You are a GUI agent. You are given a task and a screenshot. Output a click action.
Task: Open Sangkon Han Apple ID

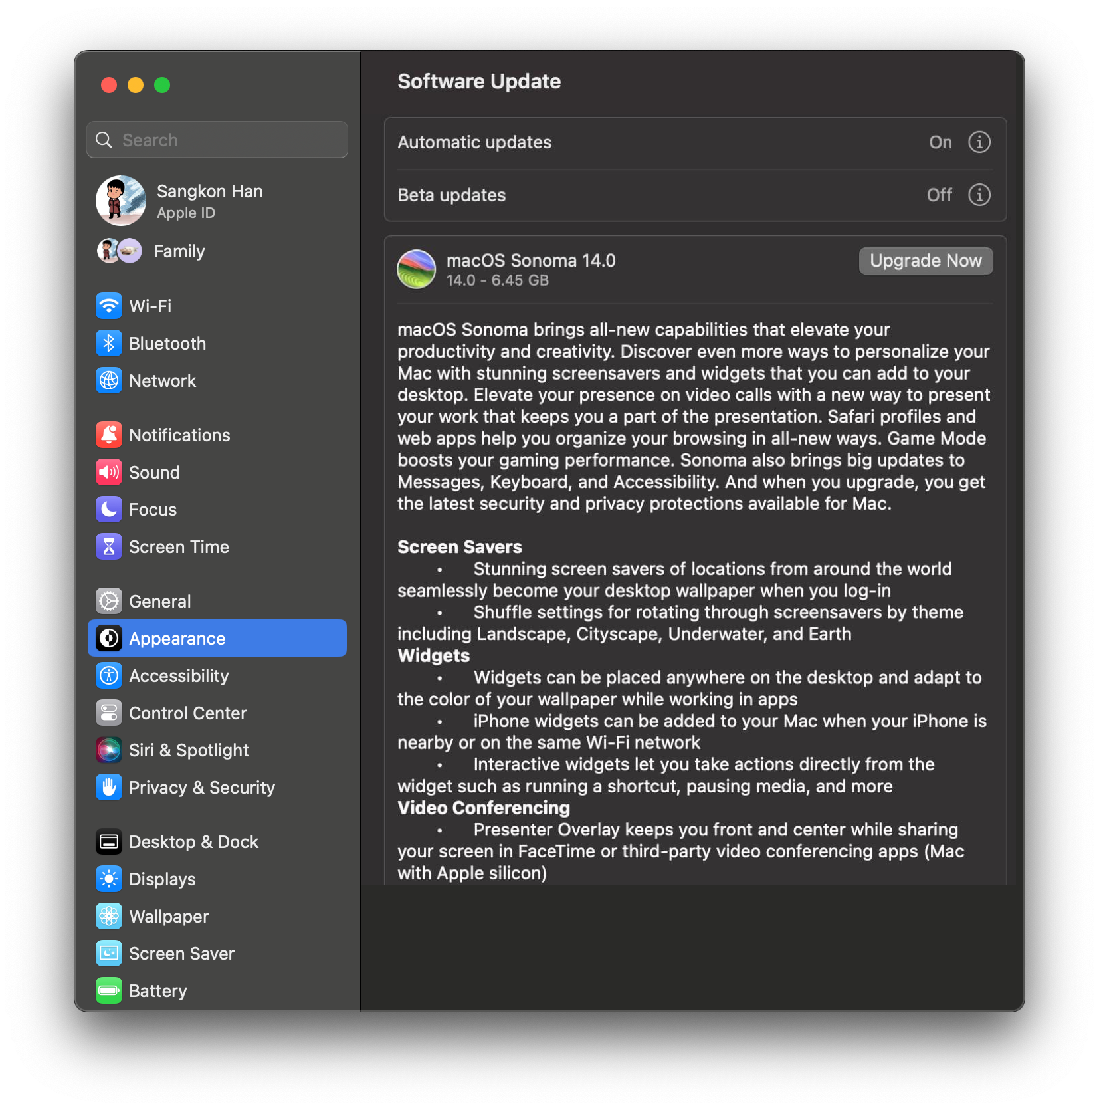[217, 201]
